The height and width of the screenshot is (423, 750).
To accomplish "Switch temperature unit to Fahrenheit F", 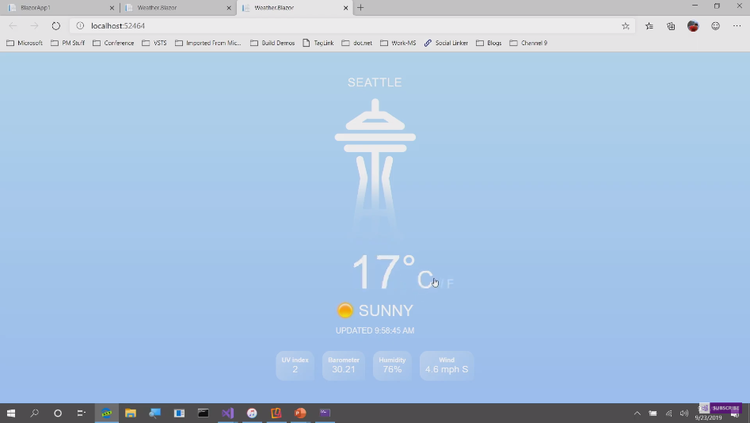I will coord(450,284).
